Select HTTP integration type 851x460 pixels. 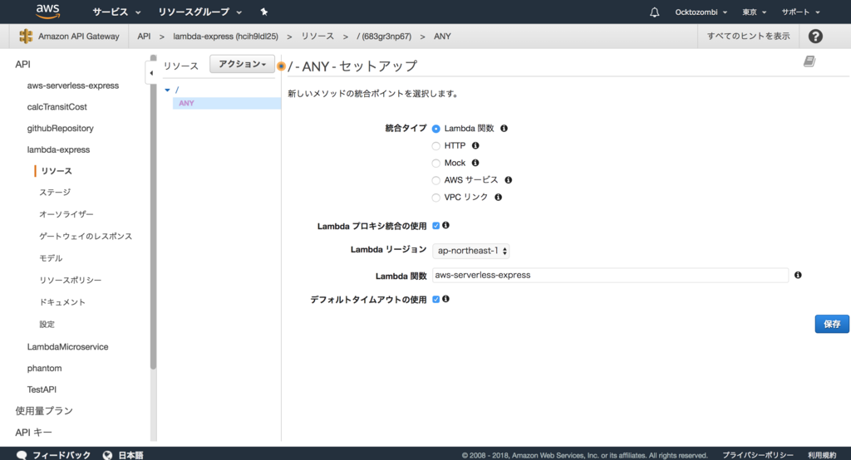435,146
